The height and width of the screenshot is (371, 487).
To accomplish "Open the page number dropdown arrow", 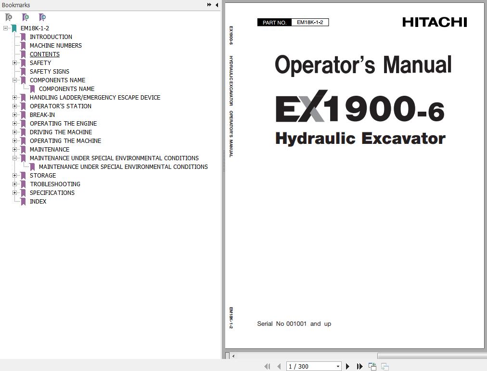I will tap(338, 366).
